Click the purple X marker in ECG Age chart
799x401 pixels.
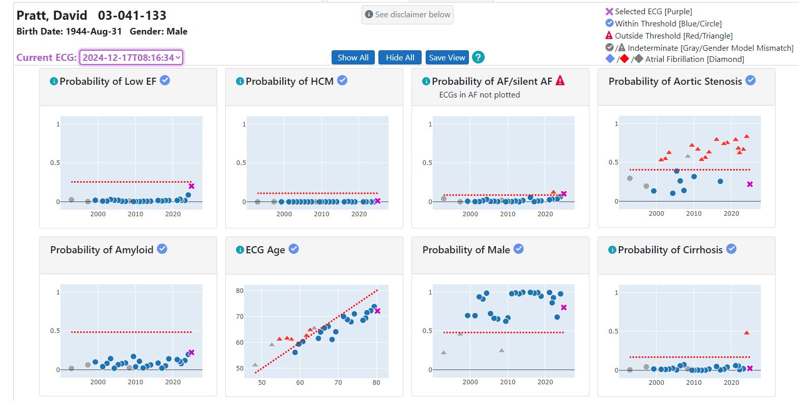(377, 311)
